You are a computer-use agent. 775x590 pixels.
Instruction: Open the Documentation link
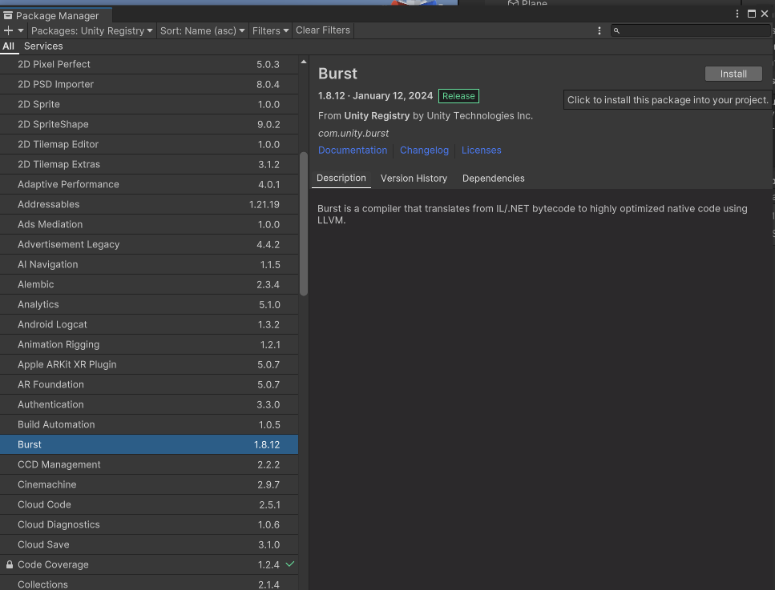pos(353,150)
